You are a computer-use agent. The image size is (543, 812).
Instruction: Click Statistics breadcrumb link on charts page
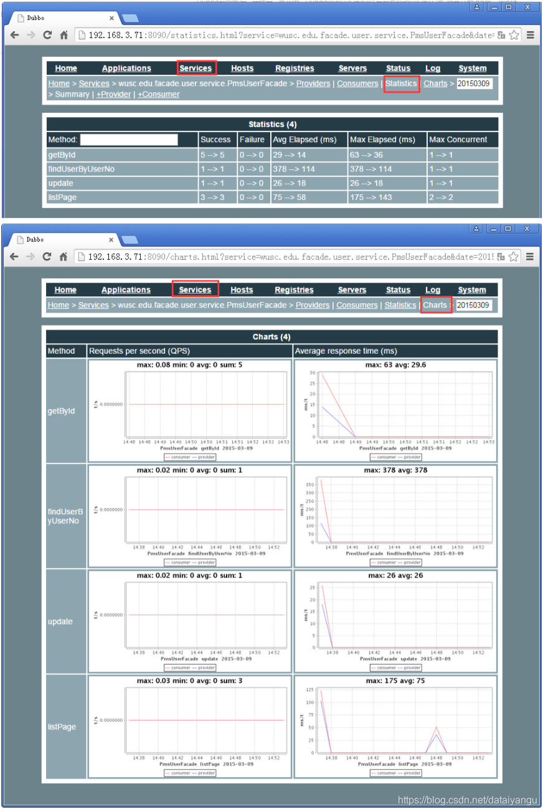400,305
